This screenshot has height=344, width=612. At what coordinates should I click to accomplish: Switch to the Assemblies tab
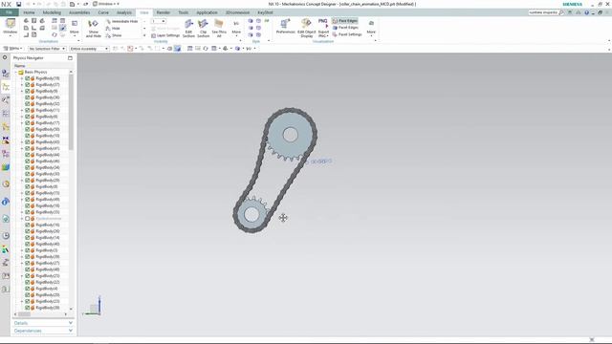(x=79, y=12)
